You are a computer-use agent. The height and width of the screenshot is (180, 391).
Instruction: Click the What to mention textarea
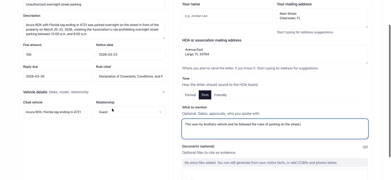(275, 129)
